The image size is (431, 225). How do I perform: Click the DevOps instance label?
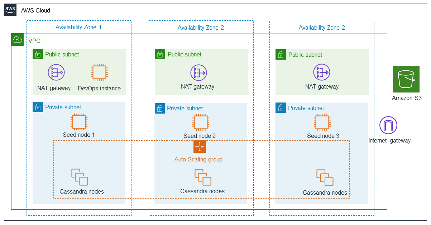click(99, 88)
